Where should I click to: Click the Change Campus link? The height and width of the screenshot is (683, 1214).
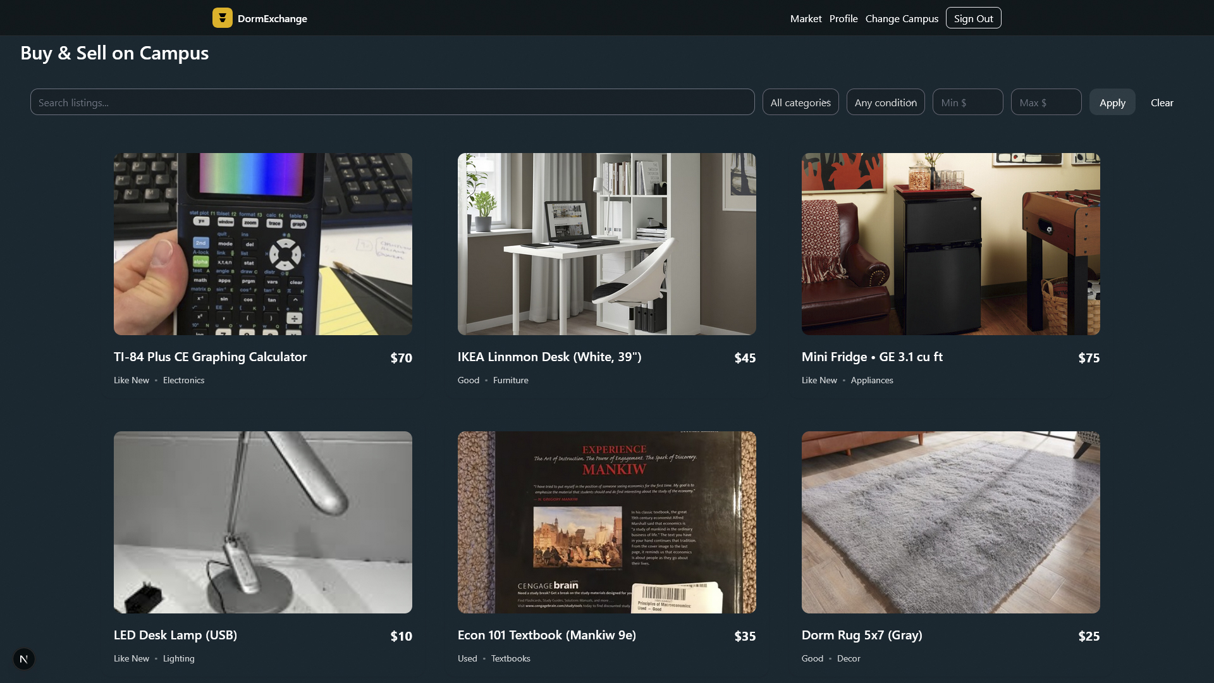[901, 18]
